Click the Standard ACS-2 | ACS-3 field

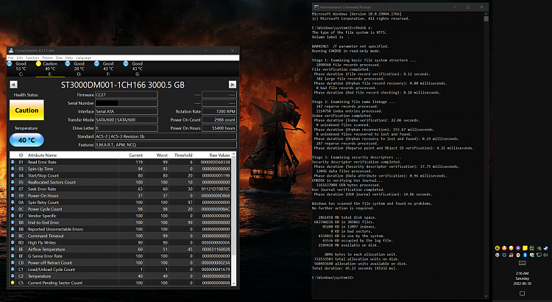(x=166, y=136)
